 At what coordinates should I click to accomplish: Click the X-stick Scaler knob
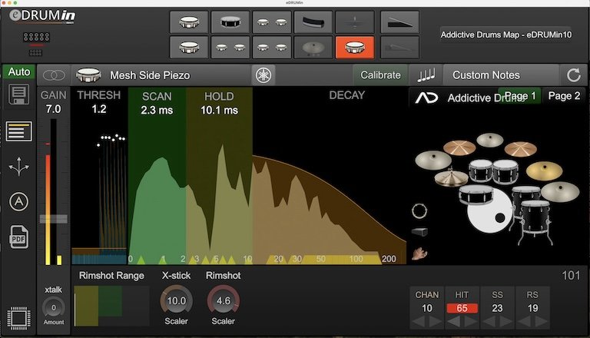pyautogui.click(x=176, y=300)
